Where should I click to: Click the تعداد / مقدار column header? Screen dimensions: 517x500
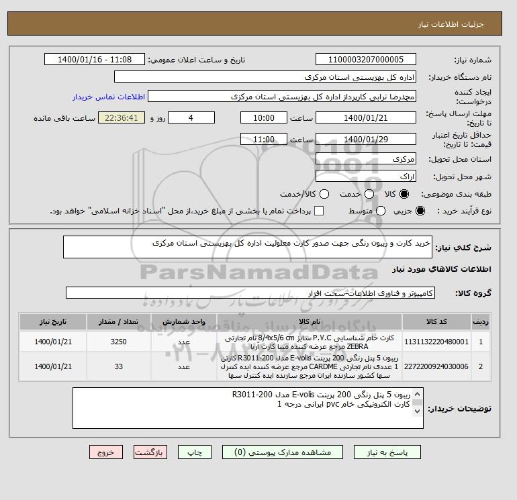coord(119,322)
